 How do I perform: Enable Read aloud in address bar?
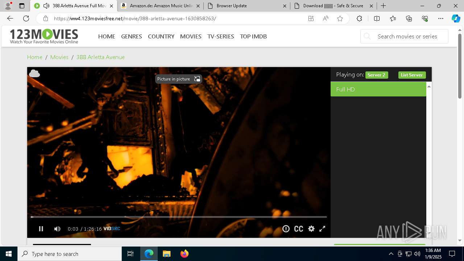click(x=326, y=18)
